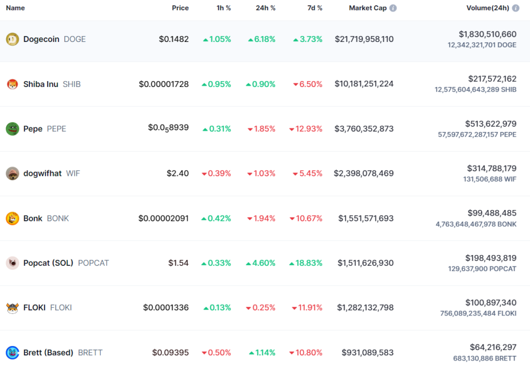Click Bonk market cap $1,551,571,693
530x375 pixels.
click(366, 218)
